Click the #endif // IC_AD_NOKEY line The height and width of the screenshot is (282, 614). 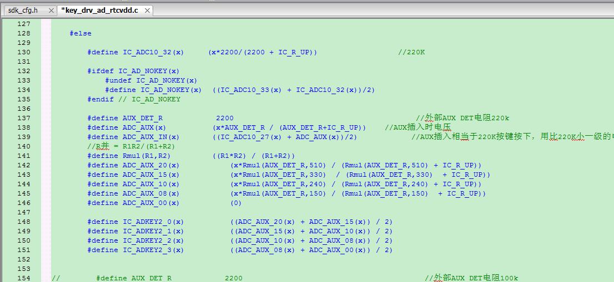pyautogui.click(x=134, y=99)
